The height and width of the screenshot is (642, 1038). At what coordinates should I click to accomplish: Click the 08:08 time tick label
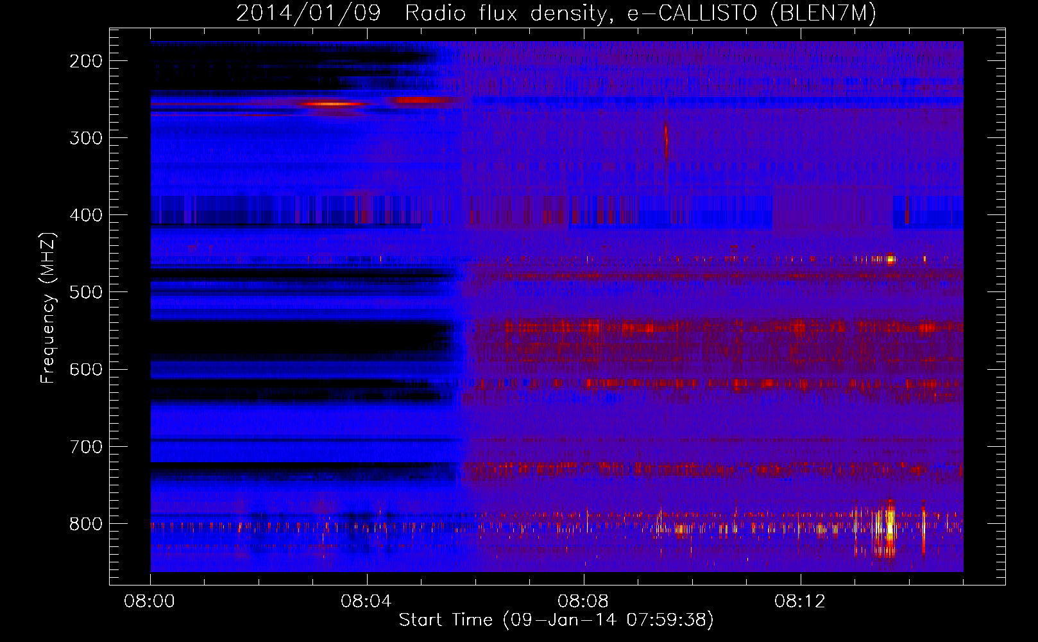[x=583, y=602]
